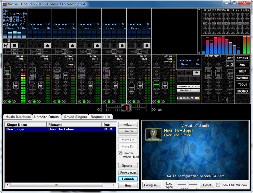253x193 pixels.
Task: Open the OPTIONS panel button
Action: 242,58
